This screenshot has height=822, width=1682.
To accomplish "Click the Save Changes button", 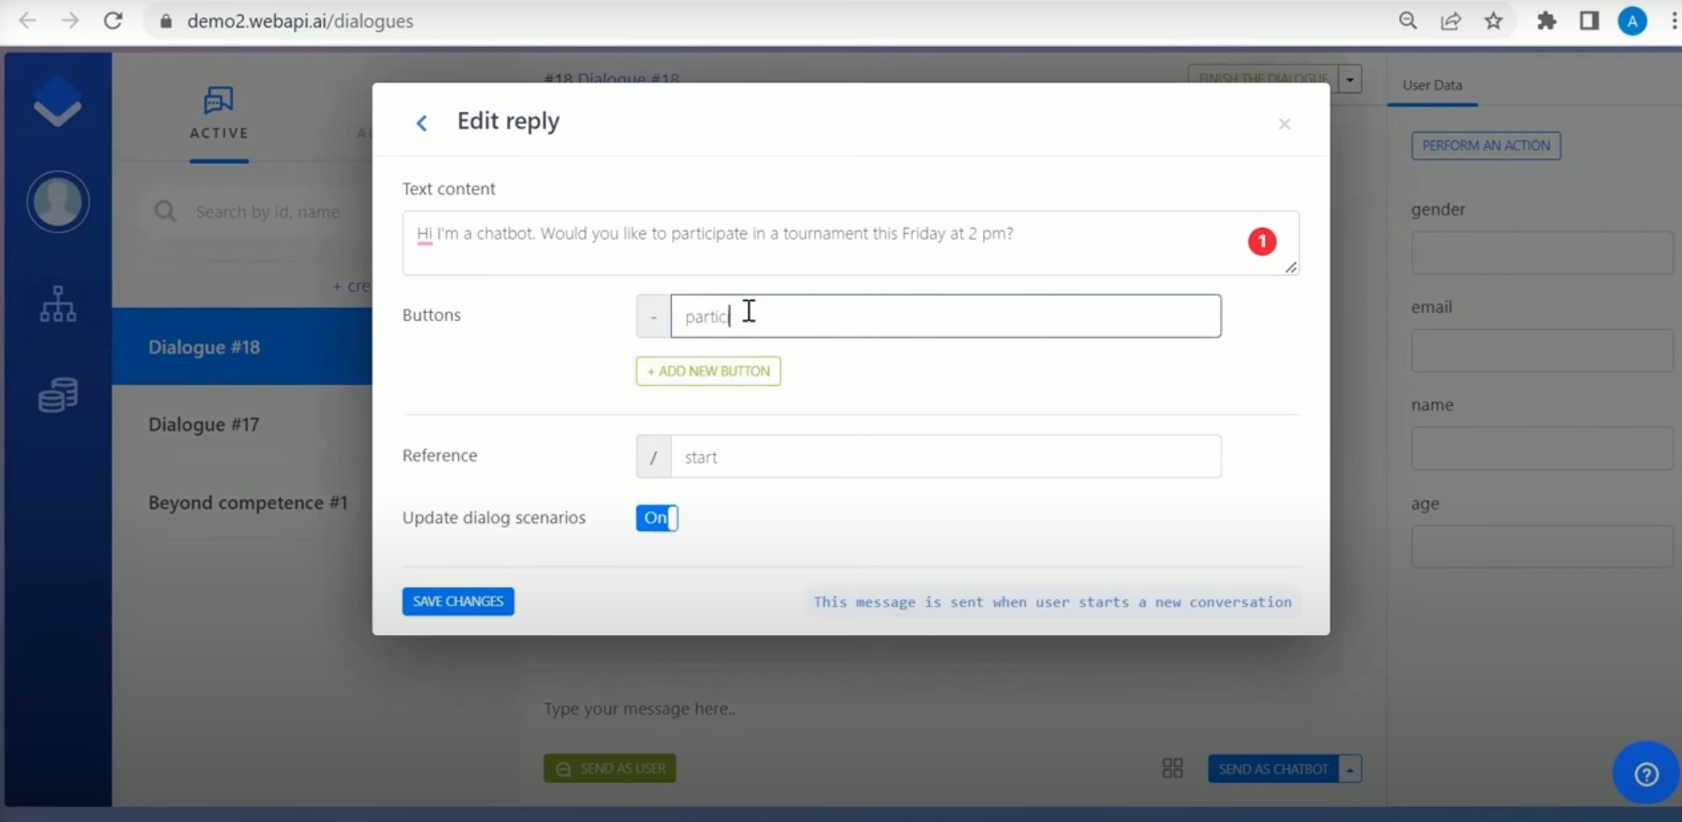I will point(458,601).
